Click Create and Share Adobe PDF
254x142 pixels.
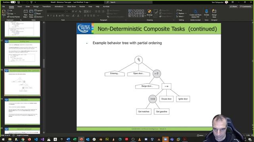point(195,13)
